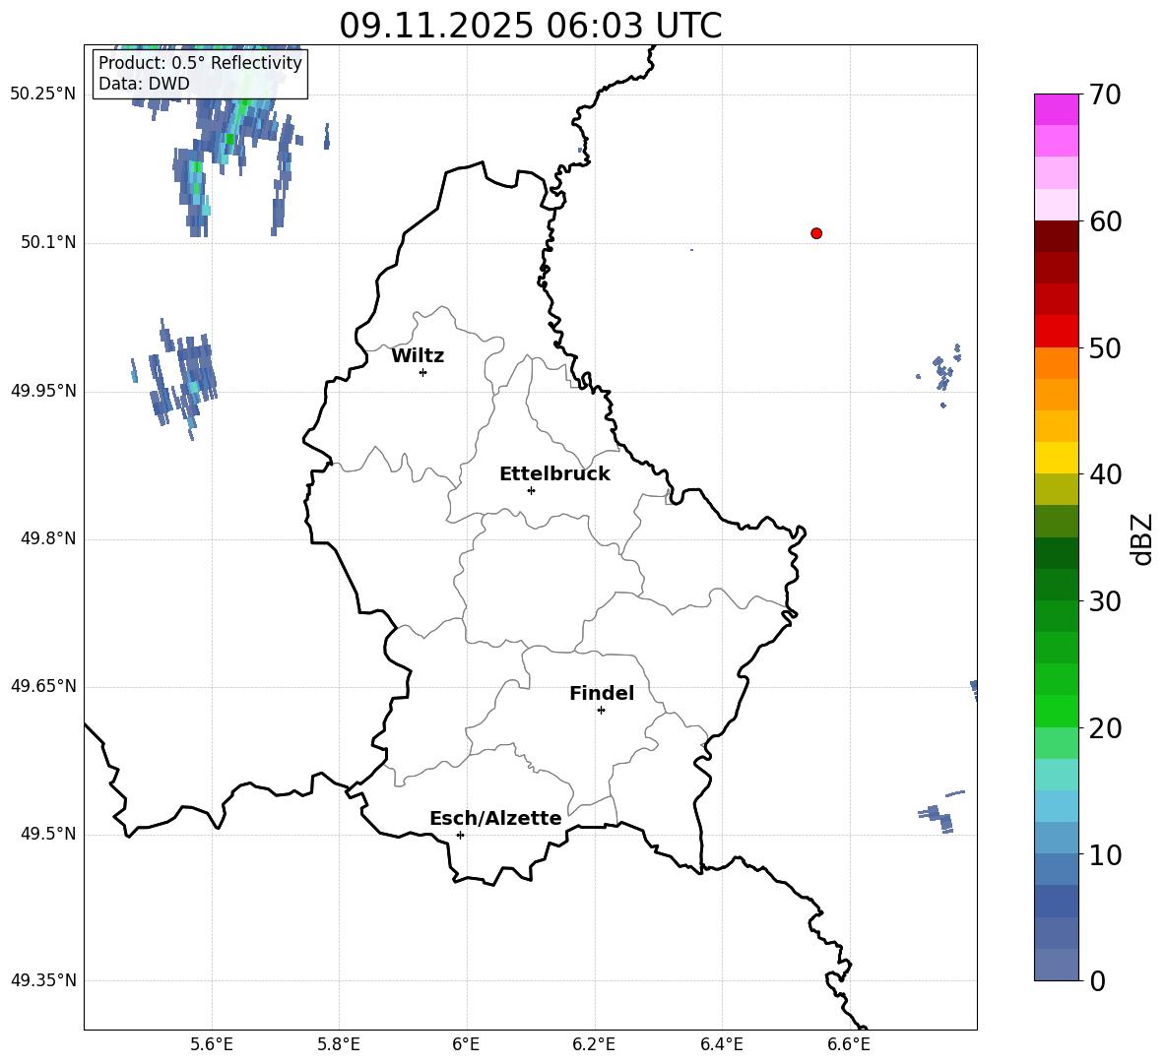Click the Findel station cross marker

click(601, 710)
